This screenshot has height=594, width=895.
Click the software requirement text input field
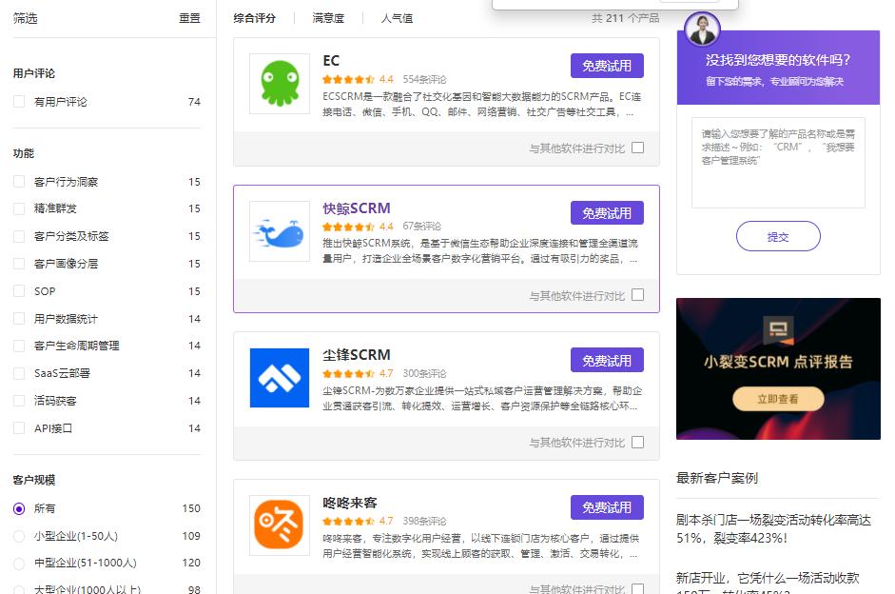point(778,162)
